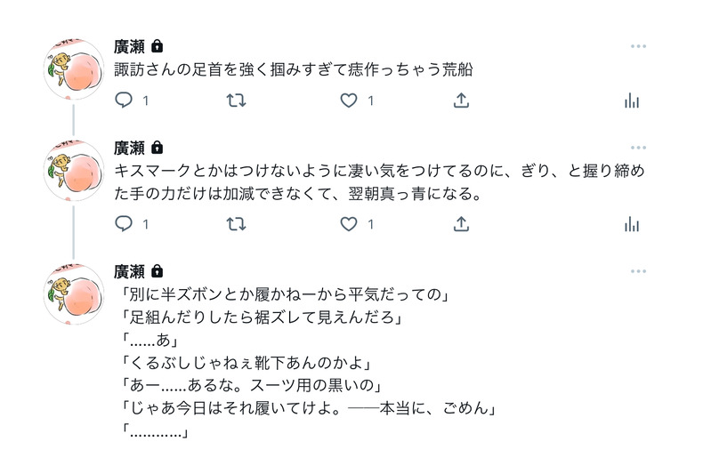
Task: View analytics of the キスマーク tweet
Action: coord(632,224)
